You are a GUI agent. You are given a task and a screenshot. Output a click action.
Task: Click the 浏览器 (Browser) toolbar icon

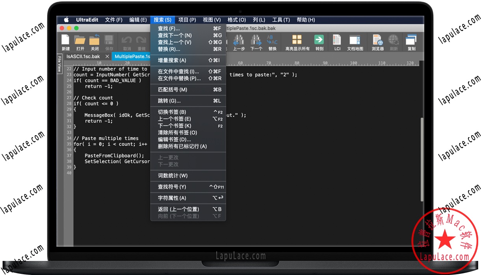(377, 40)
